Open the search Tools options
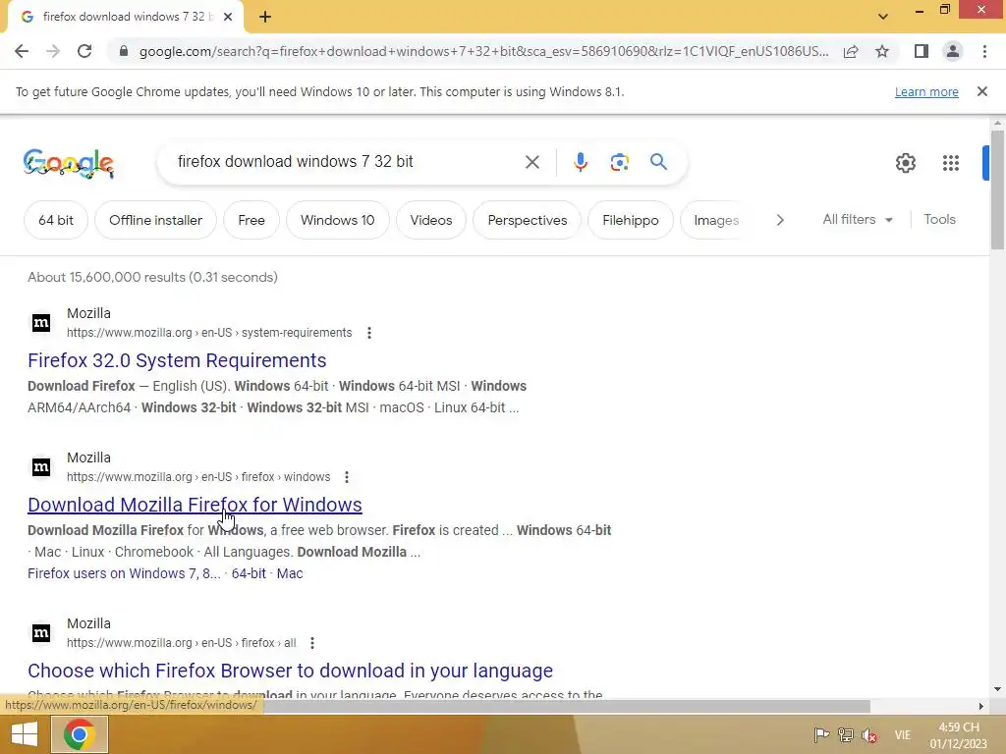This screenshot has width=1006, height=754. coord(939,219)
